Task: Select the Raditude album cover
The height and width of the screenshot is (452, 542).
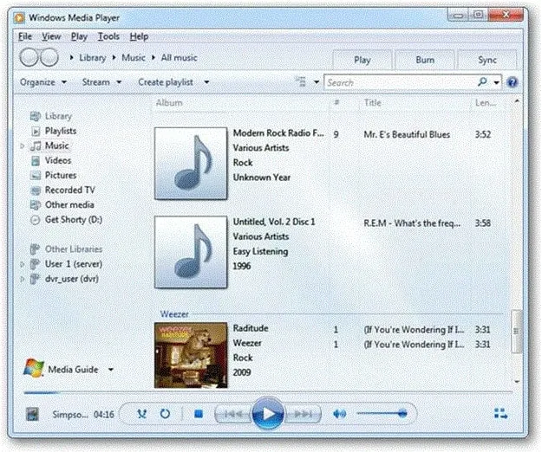Action: point(191,355)
